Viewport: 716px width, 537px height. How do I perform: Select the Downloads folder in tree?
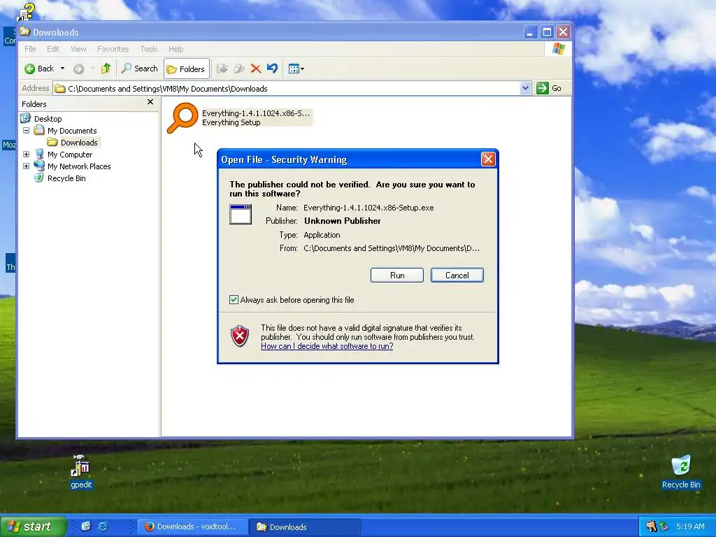79,143
